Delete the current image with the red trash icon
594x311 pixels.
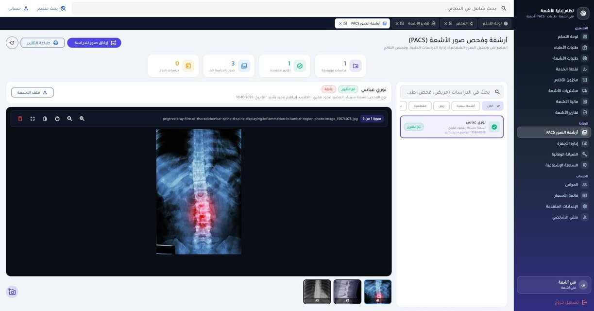20,119
